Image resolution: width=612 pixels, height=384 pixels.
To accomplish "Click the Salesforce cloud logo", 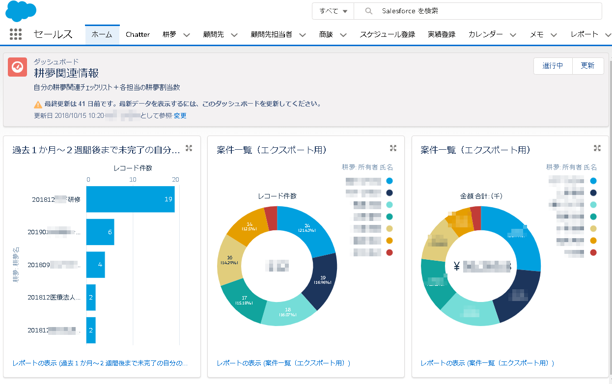I will click(21, 11).
